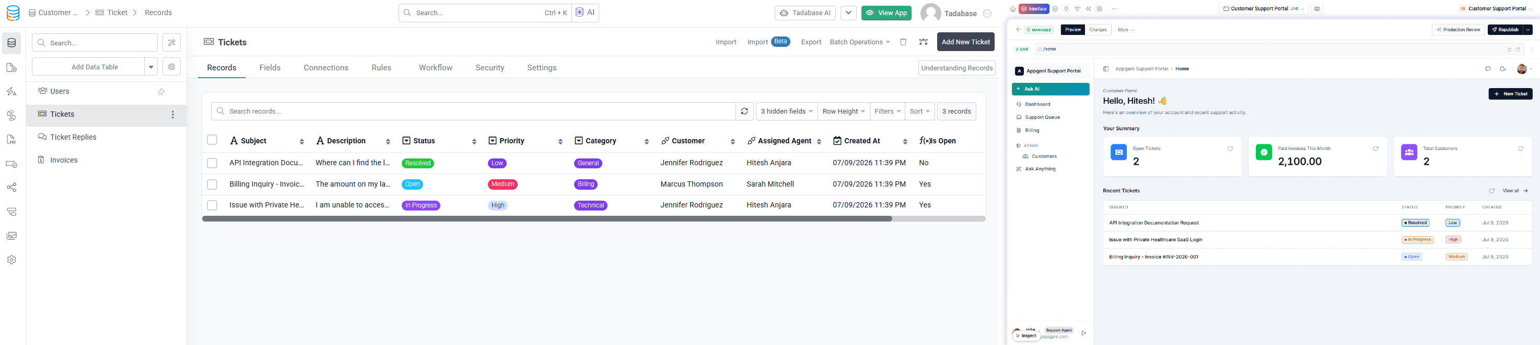
Task: Switch to the Security tab
Action: tap(489, 67)
